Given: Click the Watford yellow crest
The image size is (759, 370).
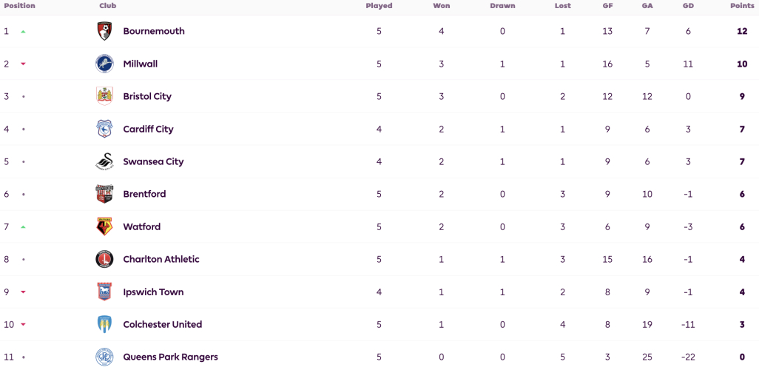Looking at the screenshot, I should [x=104, y=226].
